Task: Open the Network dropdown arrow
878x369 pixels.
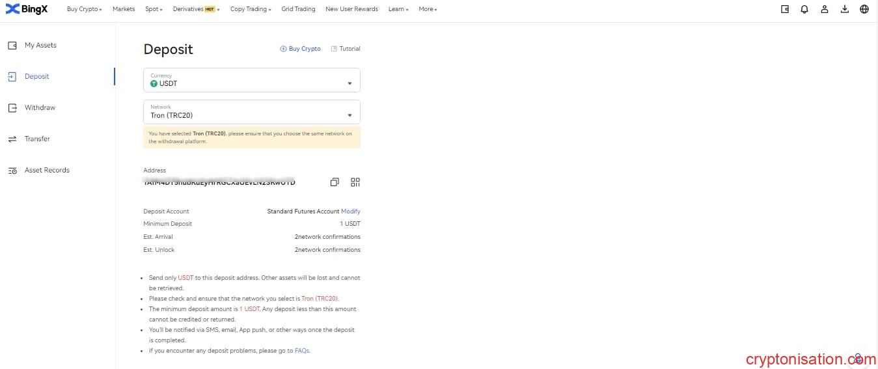Action: (350, 115)
